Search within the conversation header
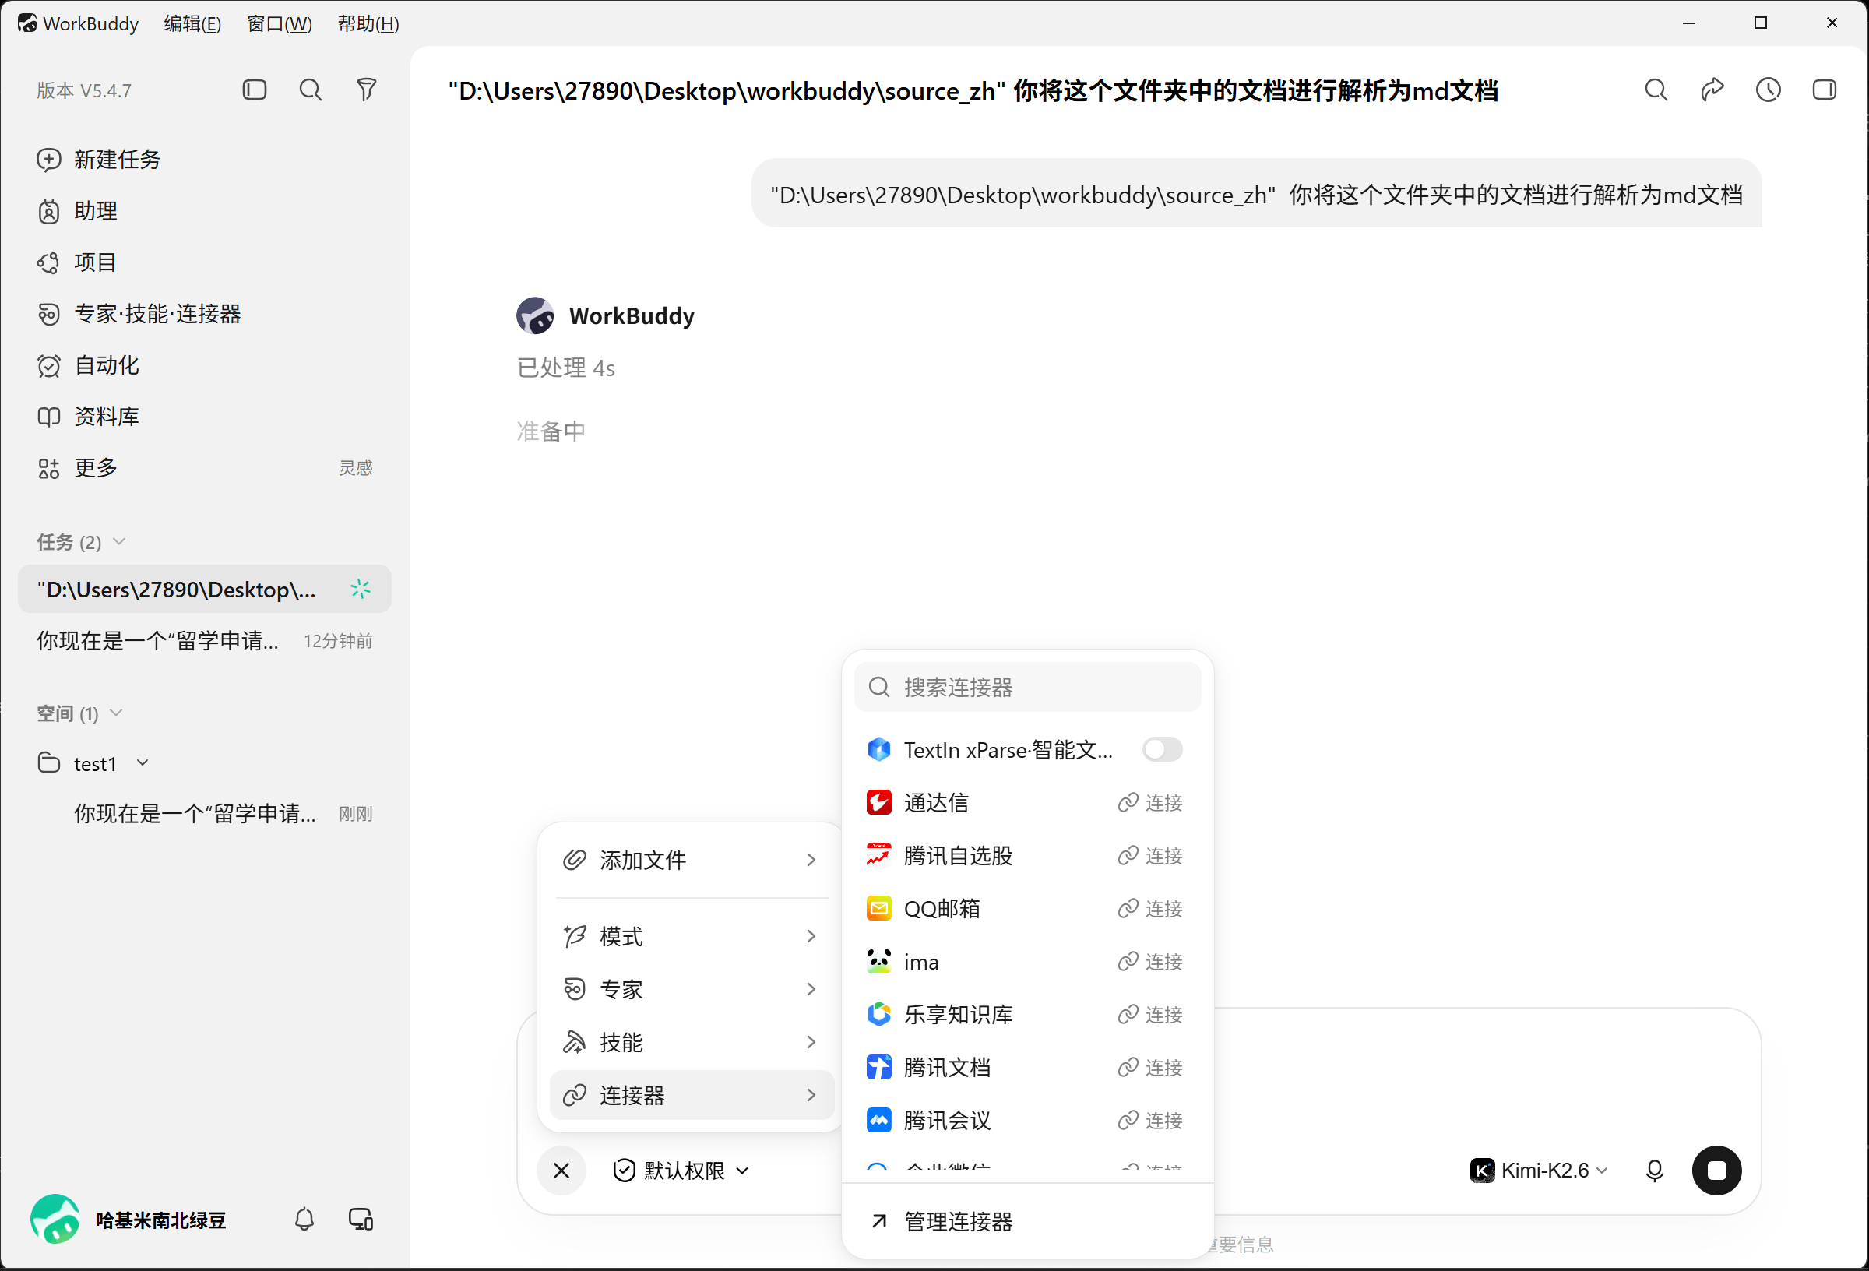The width and height of the screenshot is (1869, 1271). pyautogui.click(x=1656, y=90)
